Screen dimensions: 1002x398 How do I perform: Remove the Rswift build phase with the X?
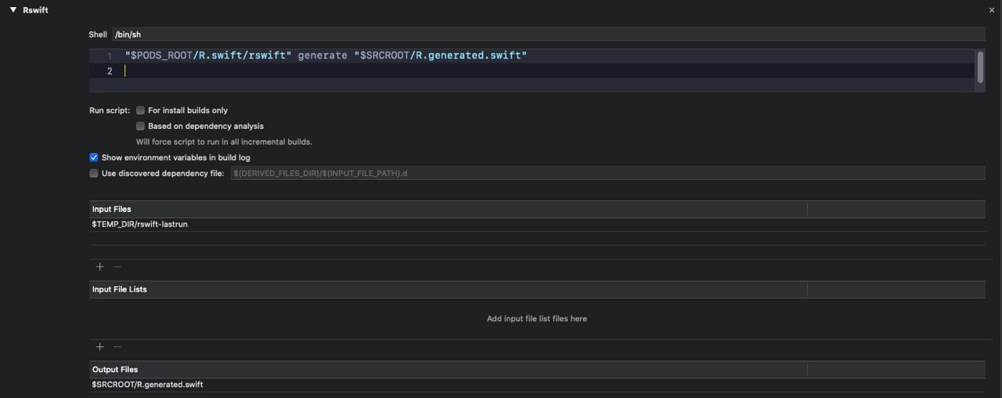coord(992,10)
